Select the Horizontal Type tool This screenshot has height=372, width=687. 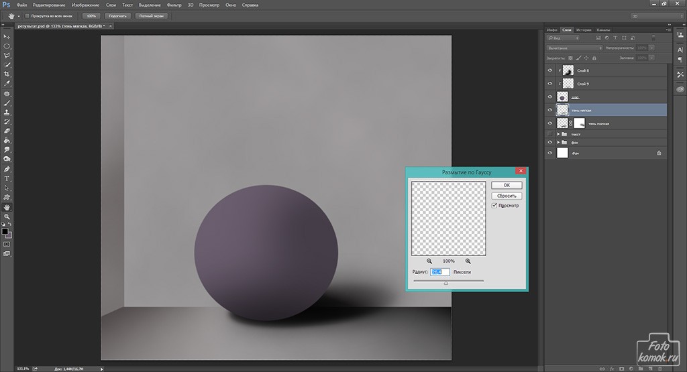pyautogui.click(x=7, y=178)
